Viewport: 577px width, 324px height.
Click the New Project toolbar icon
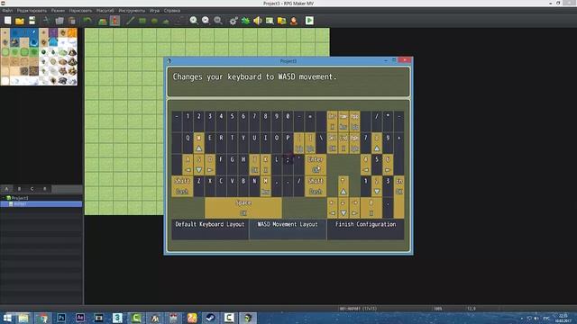(8, 21)
